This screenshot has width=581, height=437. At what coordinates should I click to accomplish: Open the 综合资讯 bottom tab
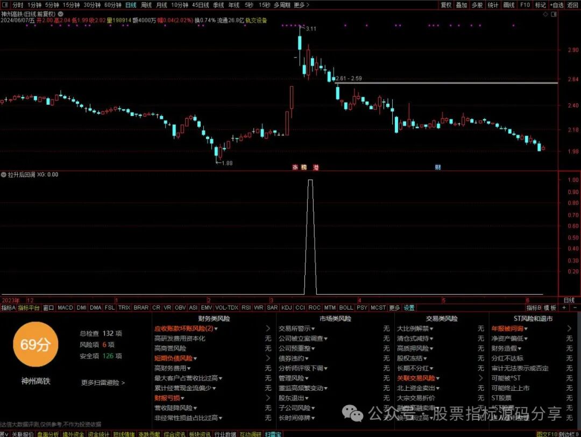click(174, 434)
